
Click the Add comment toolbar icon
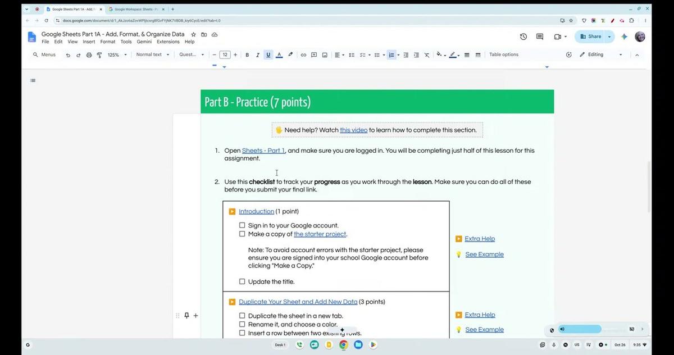[314, 55]
